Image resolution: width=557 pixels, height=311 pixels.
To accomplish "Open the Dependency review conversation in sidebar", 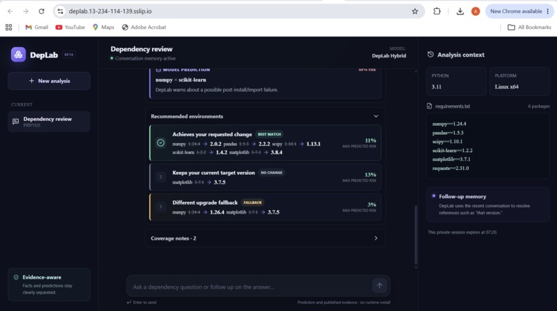I will tap(49, 122).
